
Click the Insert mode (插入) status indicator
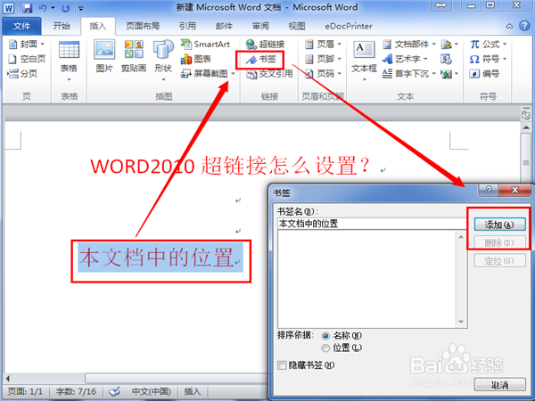[x=193, y=391]
